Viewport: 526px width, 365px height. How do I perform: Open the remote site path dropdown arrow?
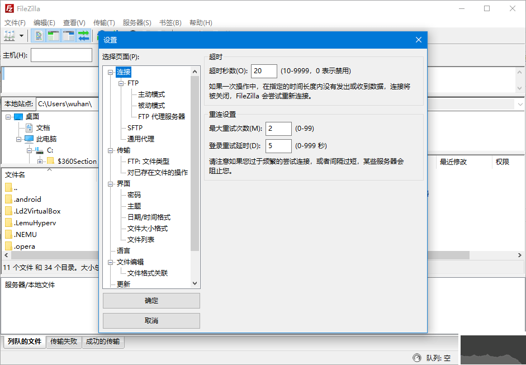tap(520, 105)
